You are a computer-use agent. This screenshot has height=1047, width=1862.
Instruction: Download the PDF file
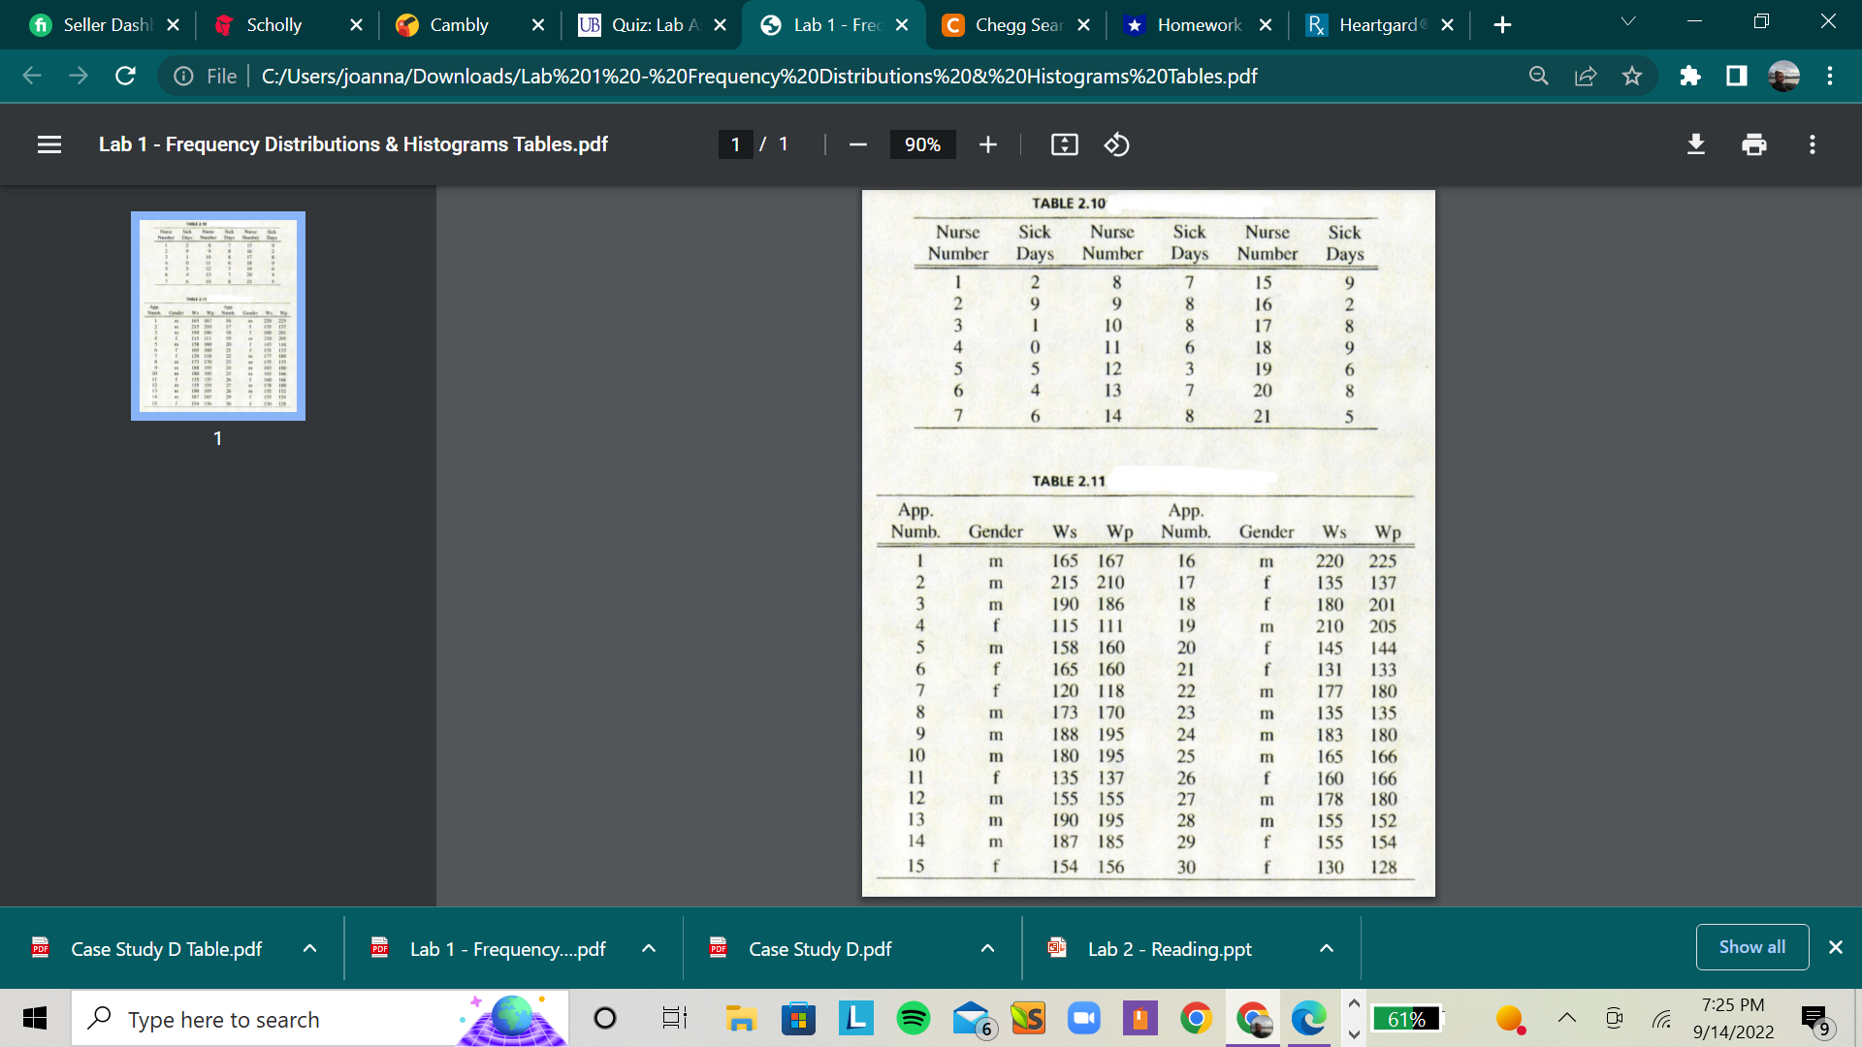[1695, 144]
